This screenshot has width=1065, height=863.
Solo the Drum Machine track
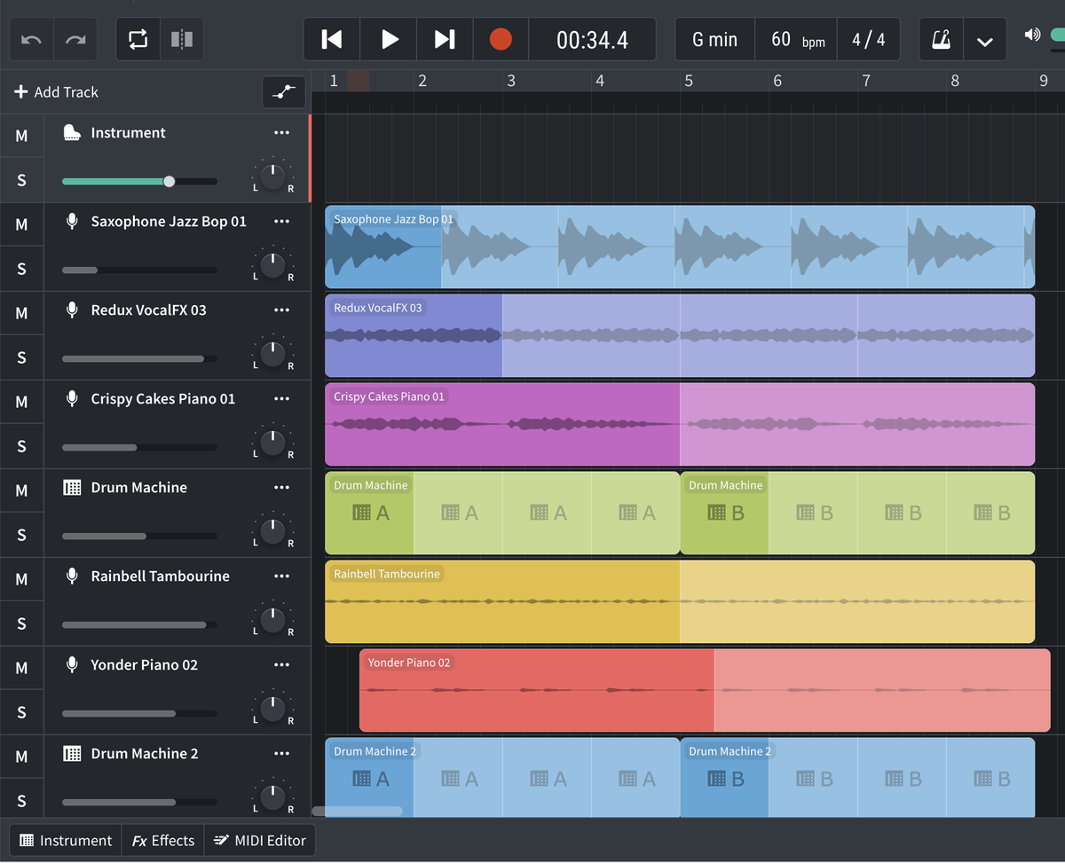pyautogui.click(x=21, y=535)
